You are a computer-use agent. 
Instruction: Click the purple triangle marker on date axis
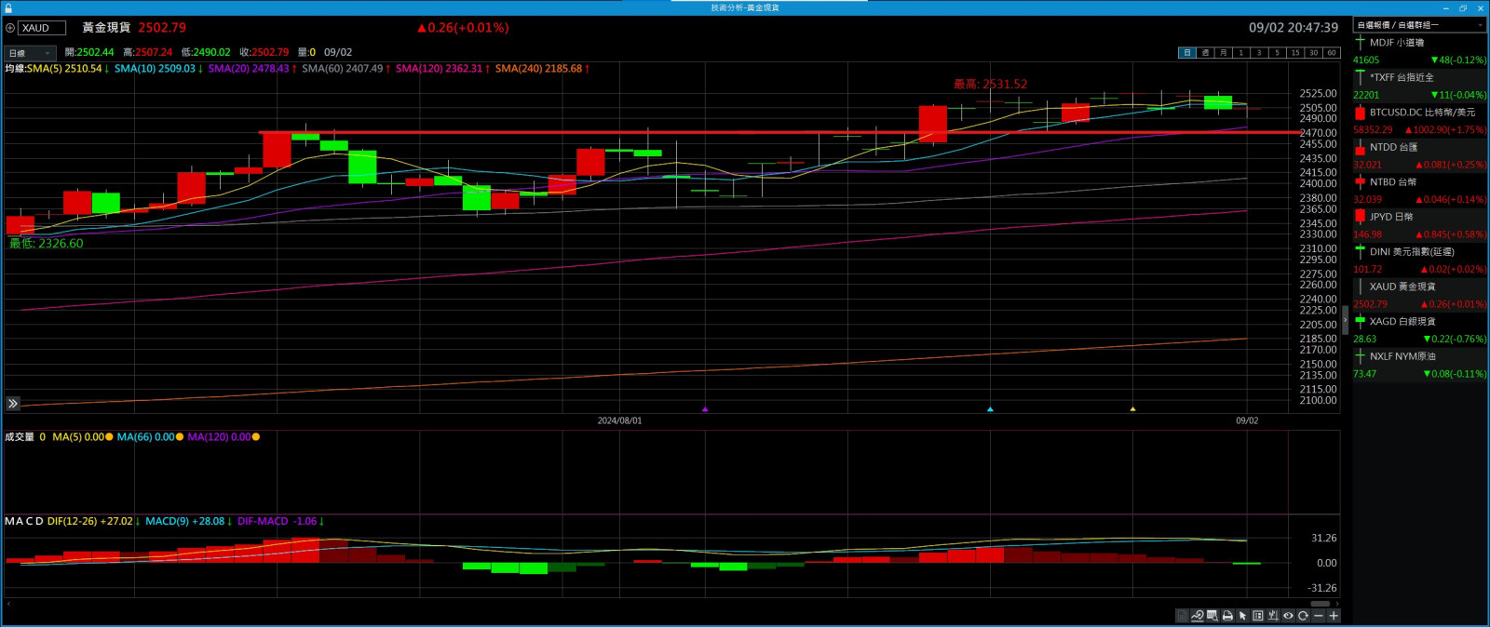705,408
